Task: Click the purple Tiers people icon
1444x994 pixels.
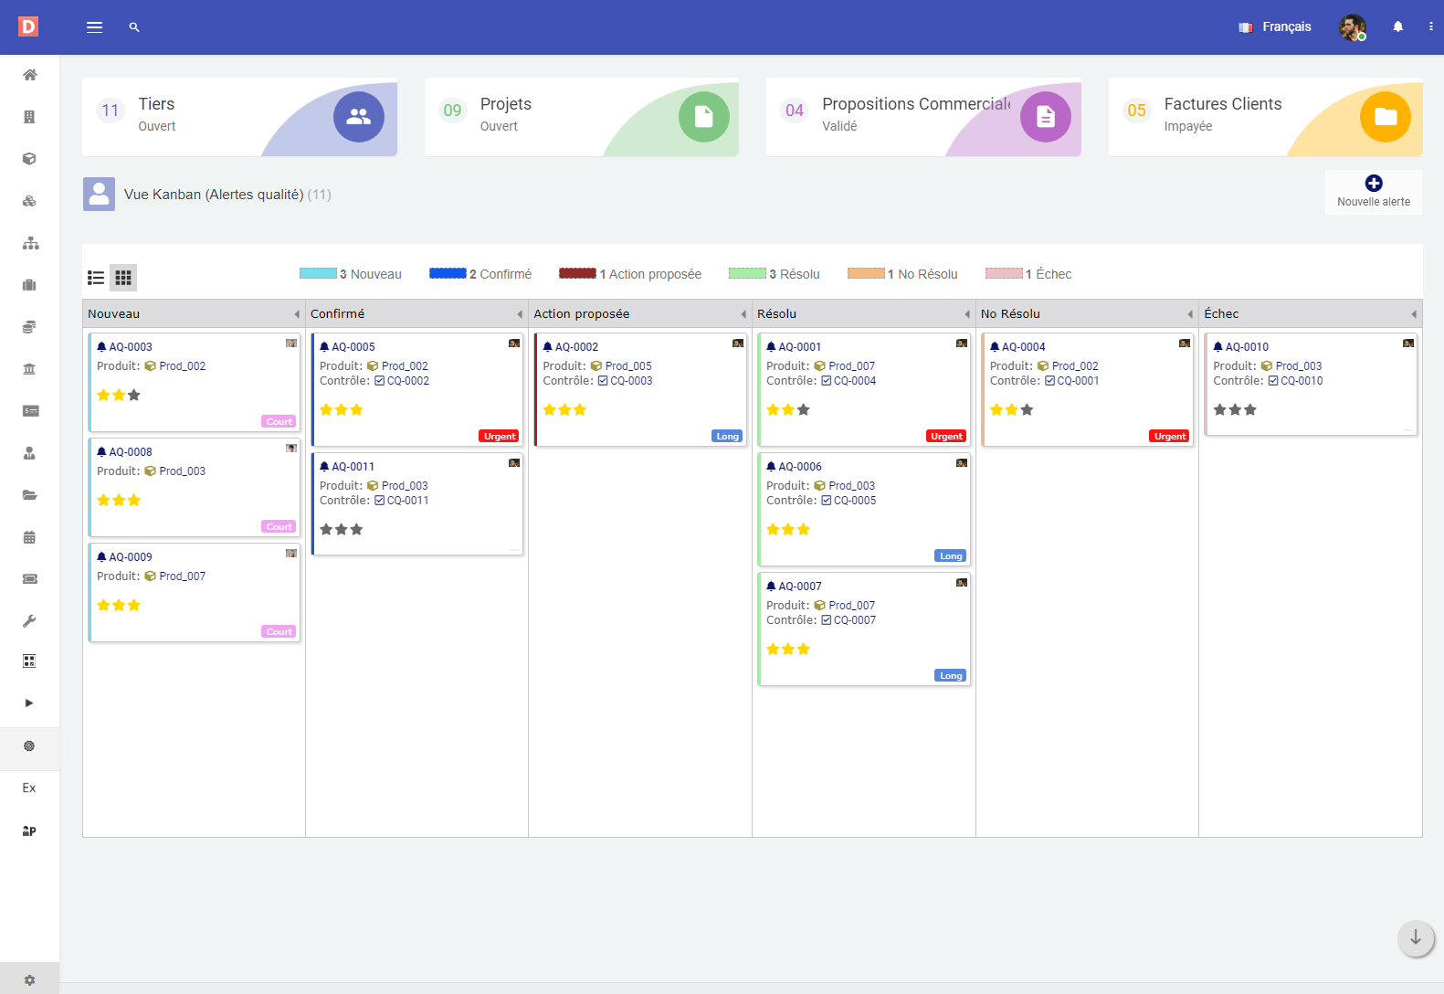Action: click(x=359, y=117)
